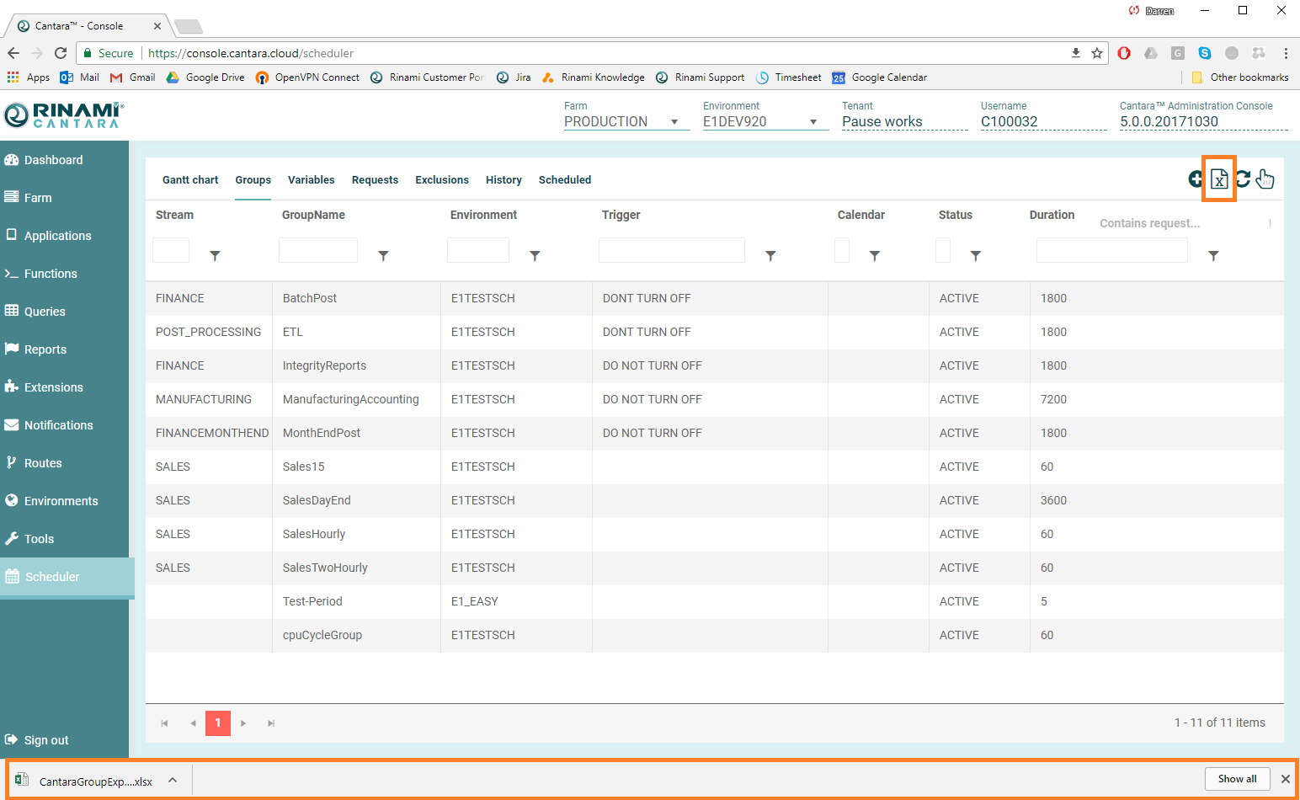Expand the Farm dropdown PRODUCTION
This screenshot has width=1300, height=800.
click(x=674, y=122)
